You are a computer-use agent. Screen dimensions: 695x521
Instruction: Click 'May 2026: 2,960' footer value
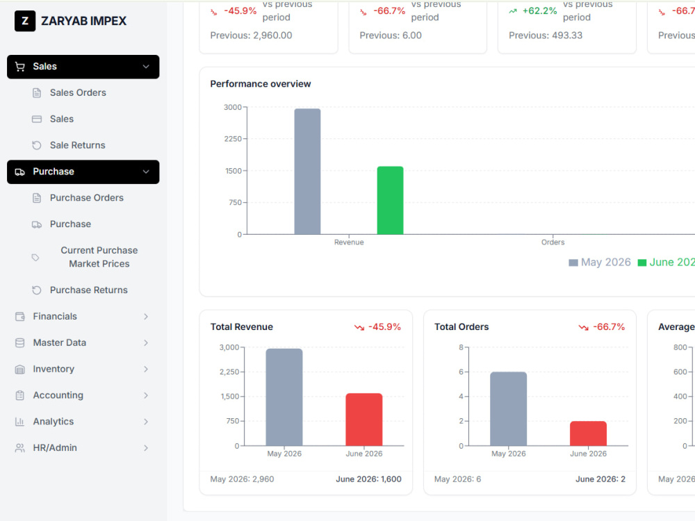click(242, 479)
